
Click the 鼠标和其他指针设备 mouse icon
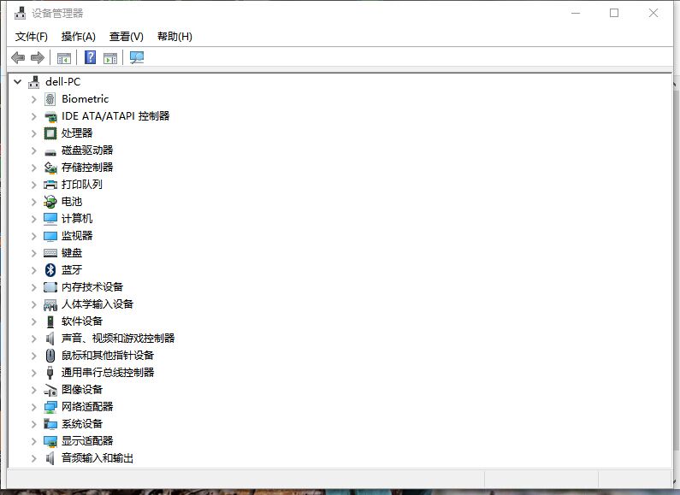coord(50,356)
